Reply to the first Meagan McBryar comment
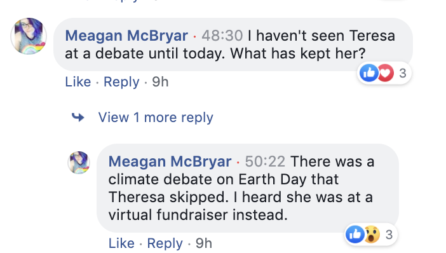The image size is (446, 253). (x=121, y=82)
